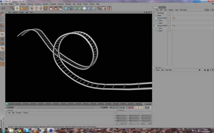Screen dimensions: 214x133
Task: Click Attributes lock icon
Action: (x=208, y=70)
